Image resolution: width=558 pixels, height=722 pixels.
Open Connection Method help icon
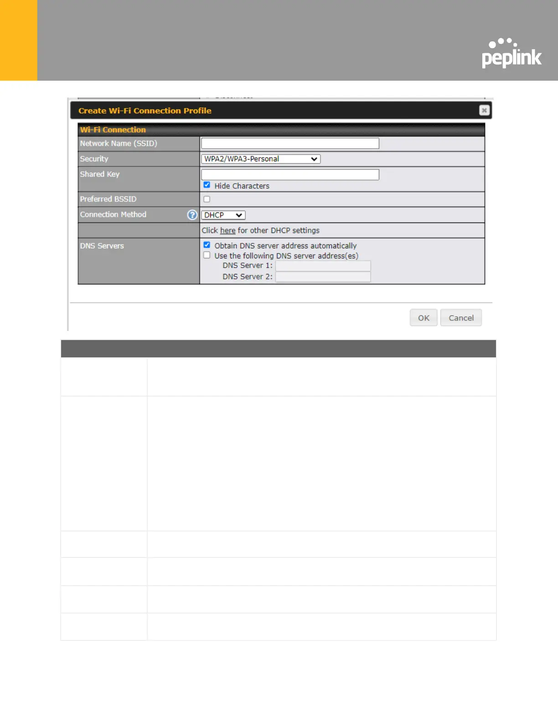pos(192,215)
